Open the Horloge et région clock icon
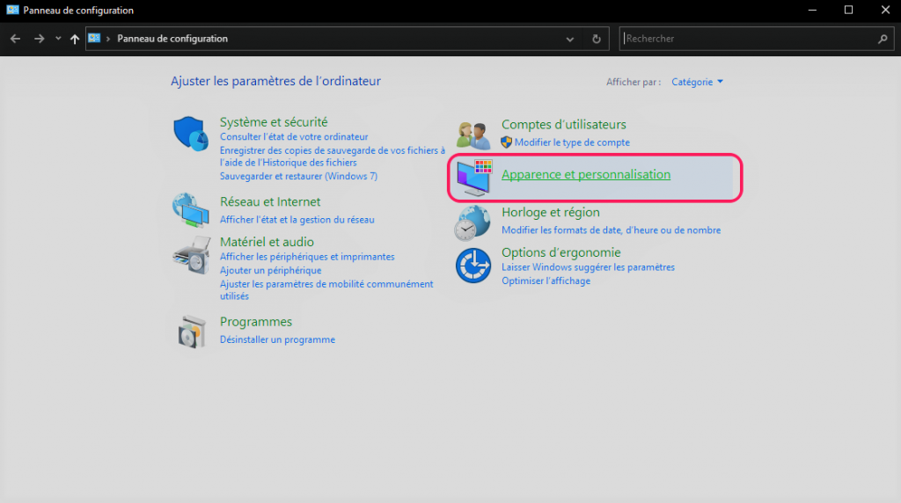 pyautogui.click(x=472, y=222)
